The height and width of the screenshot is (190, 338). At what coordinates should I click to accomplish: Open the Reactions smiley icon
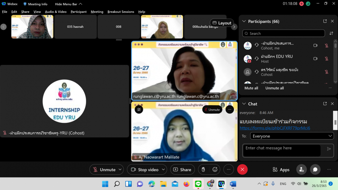[x=215, y=170]
